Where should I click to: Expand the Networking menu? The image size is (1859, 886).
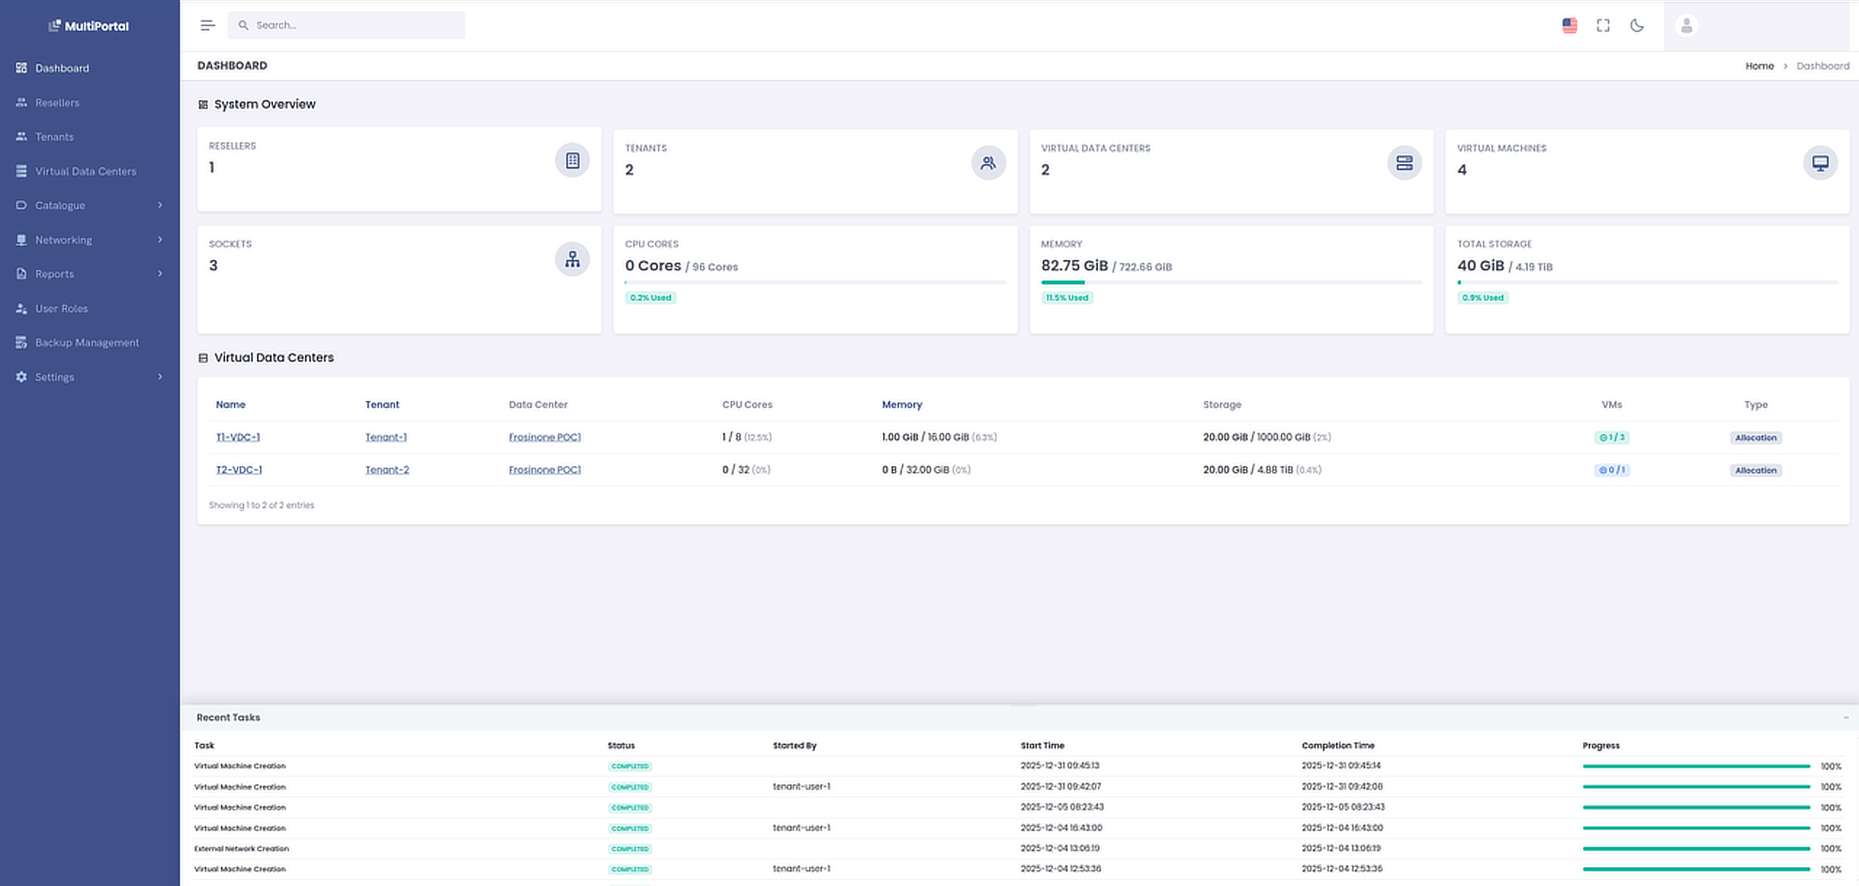[63, 239]
